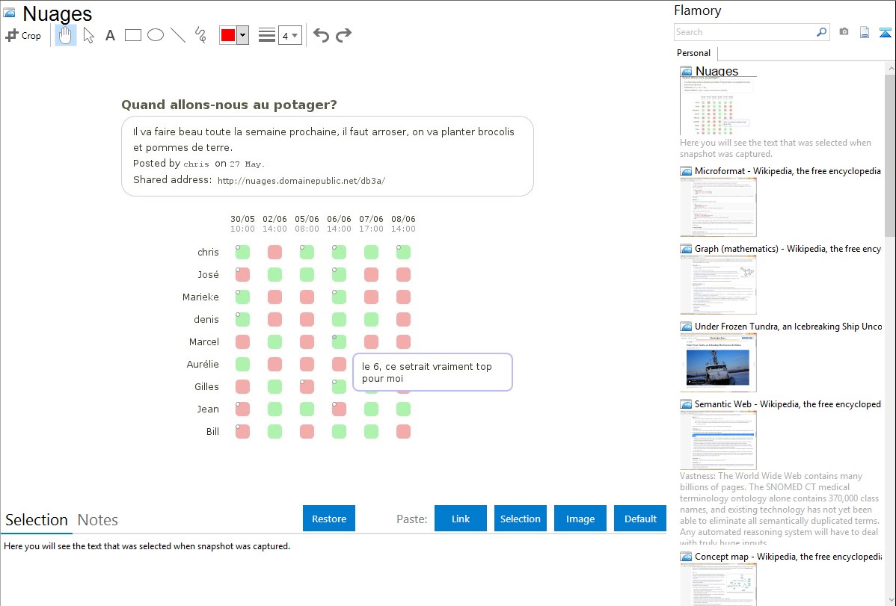Click the Under Frozen Tundra entry icon

coord(687,327)
